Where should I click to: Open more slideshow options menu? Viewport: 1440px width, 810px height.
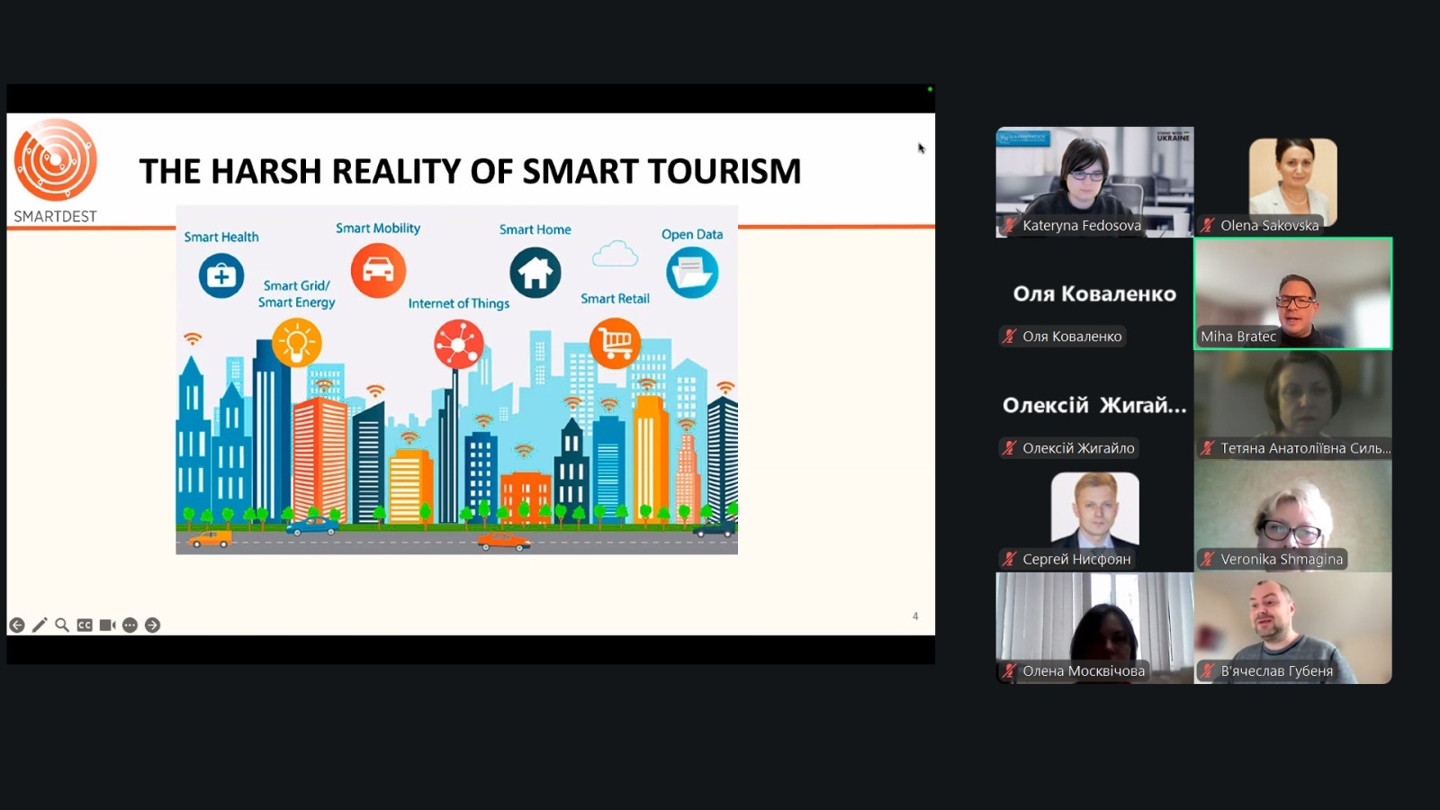[130, 625]
